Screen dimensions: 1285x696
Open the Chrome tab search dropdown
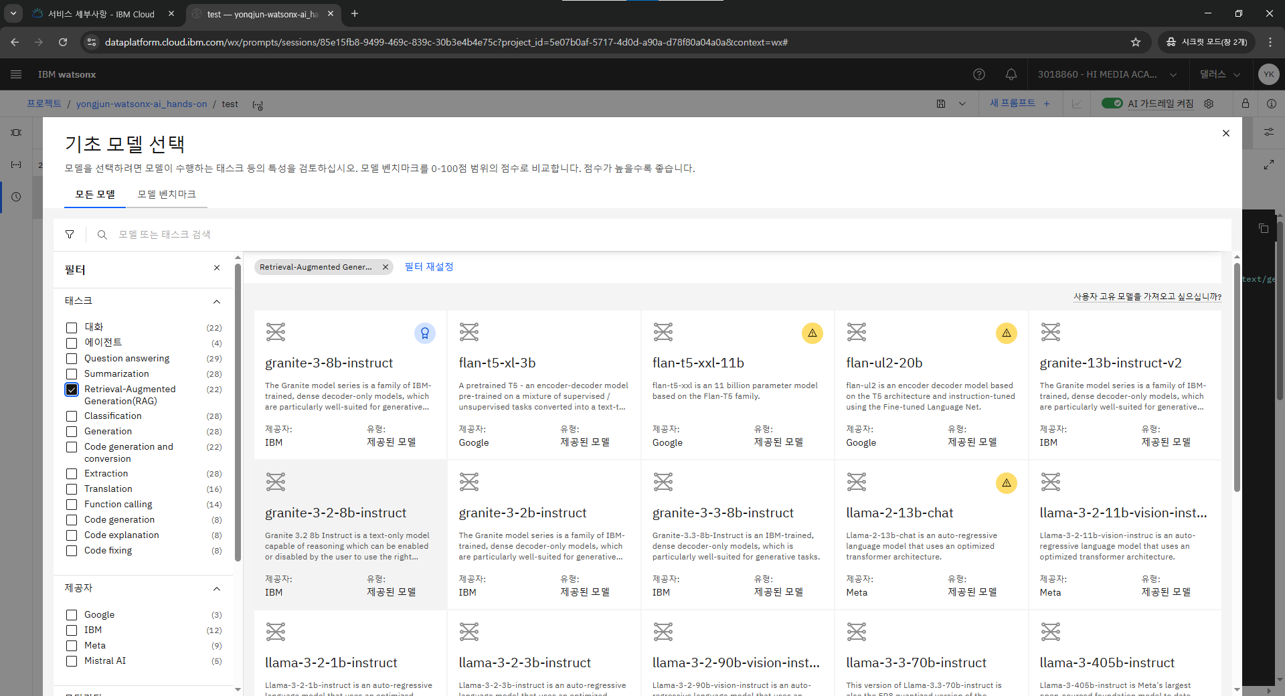tap(13, 13)
